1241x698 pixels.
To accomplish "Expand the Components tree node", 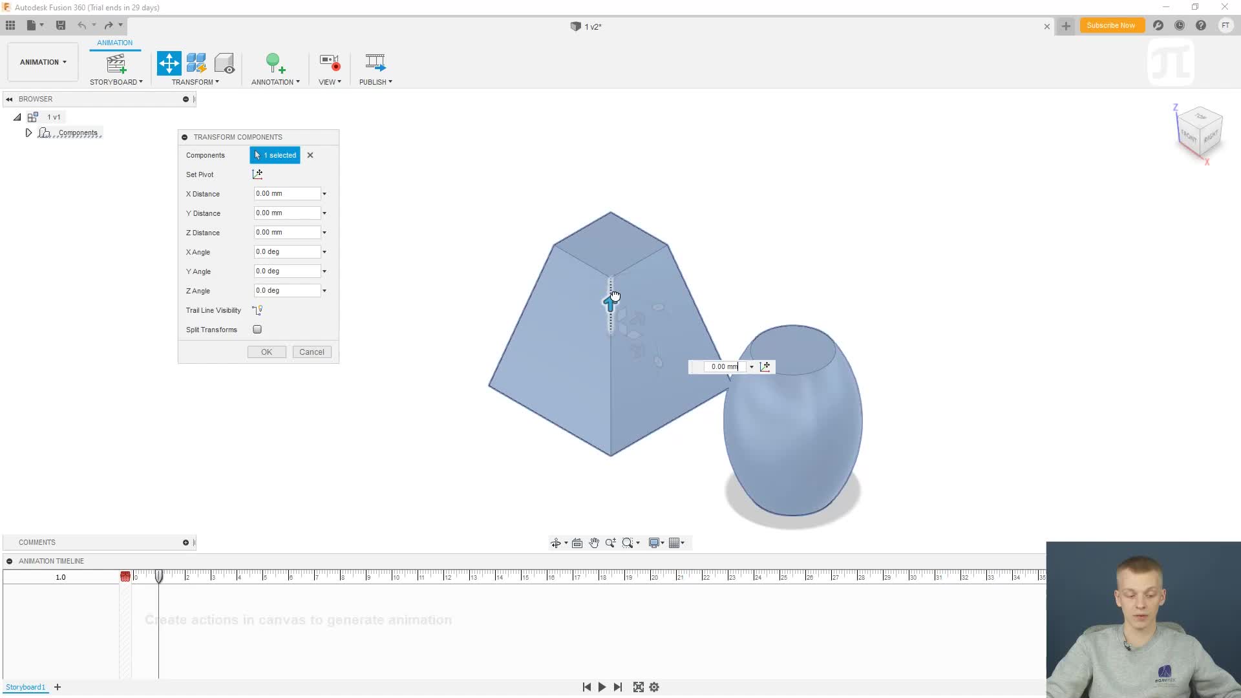I will tap(28, 132).
